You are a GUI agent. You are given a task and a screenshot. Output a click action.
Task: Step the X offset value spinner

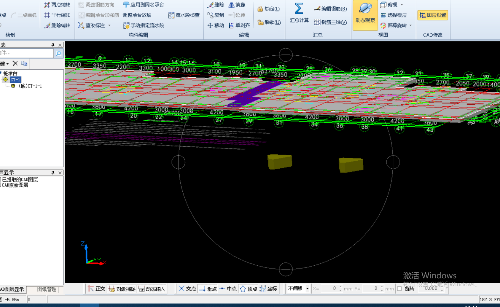tap(341, 289)
